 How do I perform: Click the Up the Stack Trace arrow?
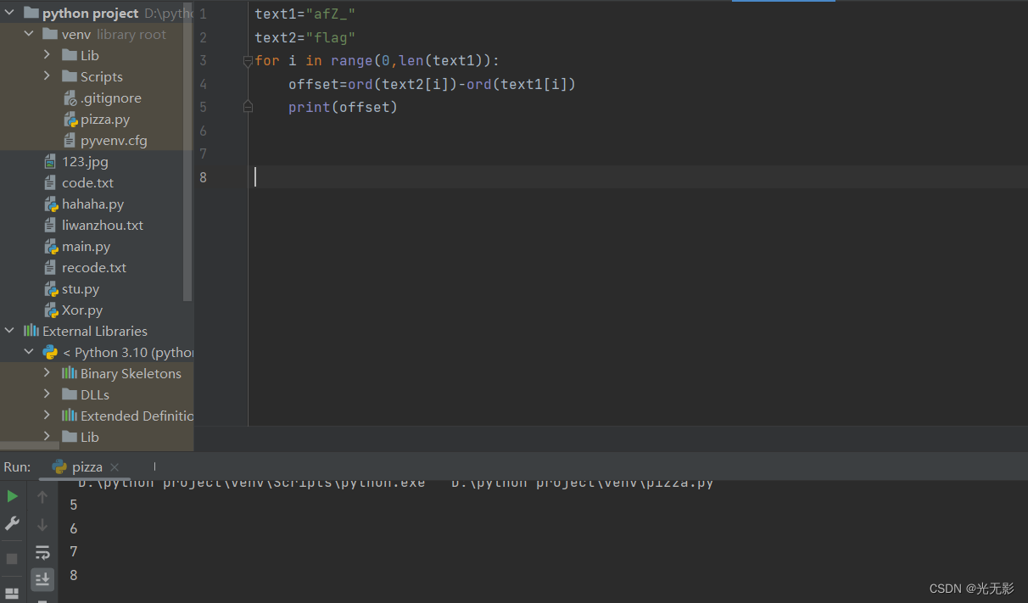pos(42,497)
